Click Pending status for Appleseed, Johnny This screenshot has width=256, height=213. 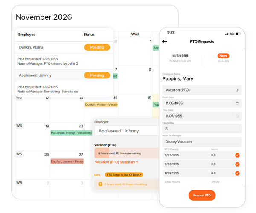[97, 75]
